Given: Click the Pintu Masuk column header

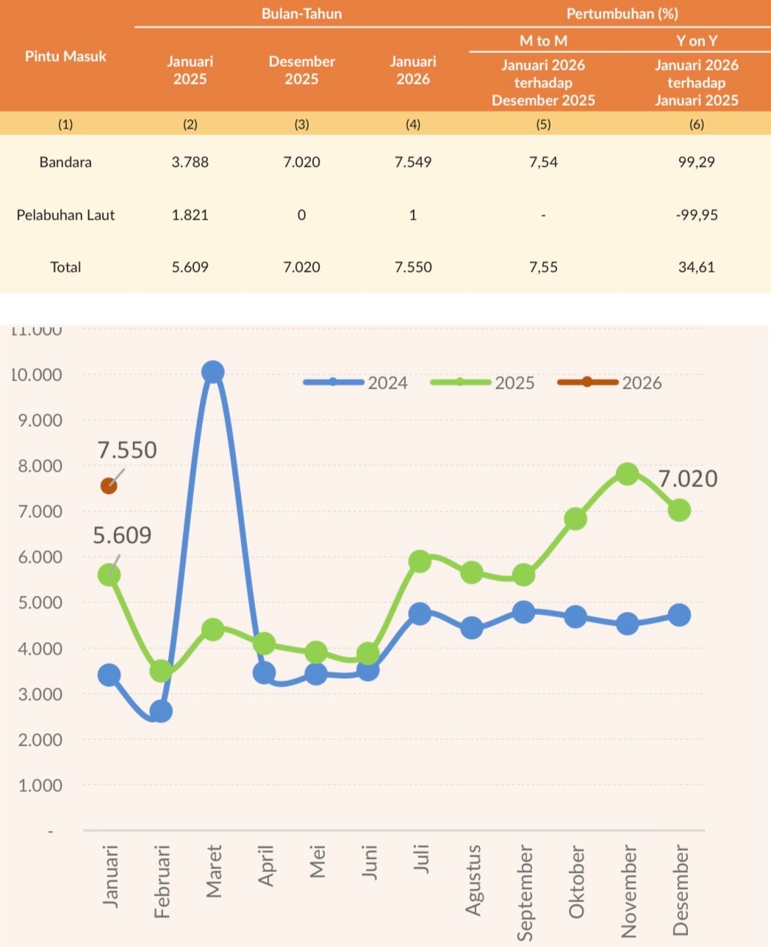Looking at the screenshot, I should pyautogui.click(x=65, y=57).
